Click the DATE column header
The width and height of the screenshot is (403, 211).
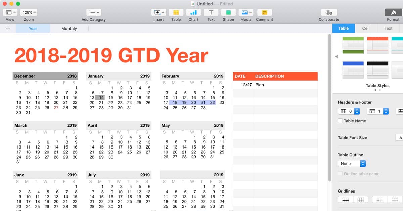[x=240, y=76]
